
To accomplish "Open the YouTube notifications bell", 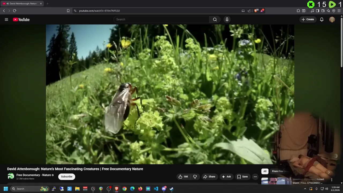I will 322,19.
